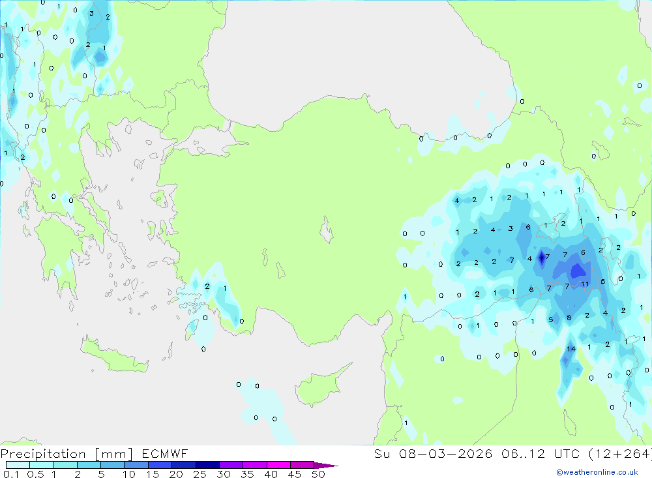Click the 'UTC' label
The height and width of the screenshot is (478, 652).
coord(567,454)
